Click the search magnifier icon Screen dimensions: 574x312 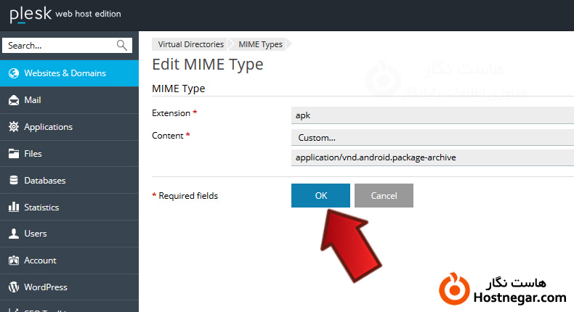tap(122, 46)
